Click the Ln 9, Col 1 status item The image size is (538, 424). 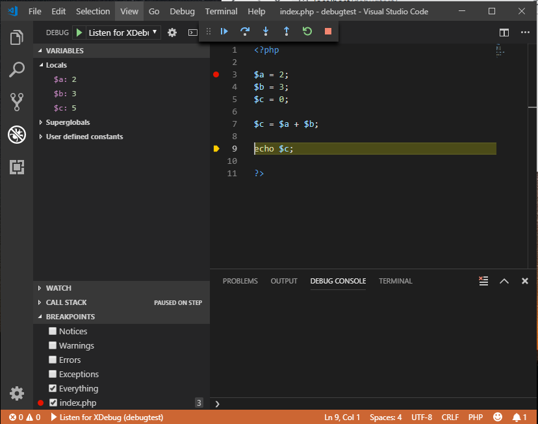342,417
